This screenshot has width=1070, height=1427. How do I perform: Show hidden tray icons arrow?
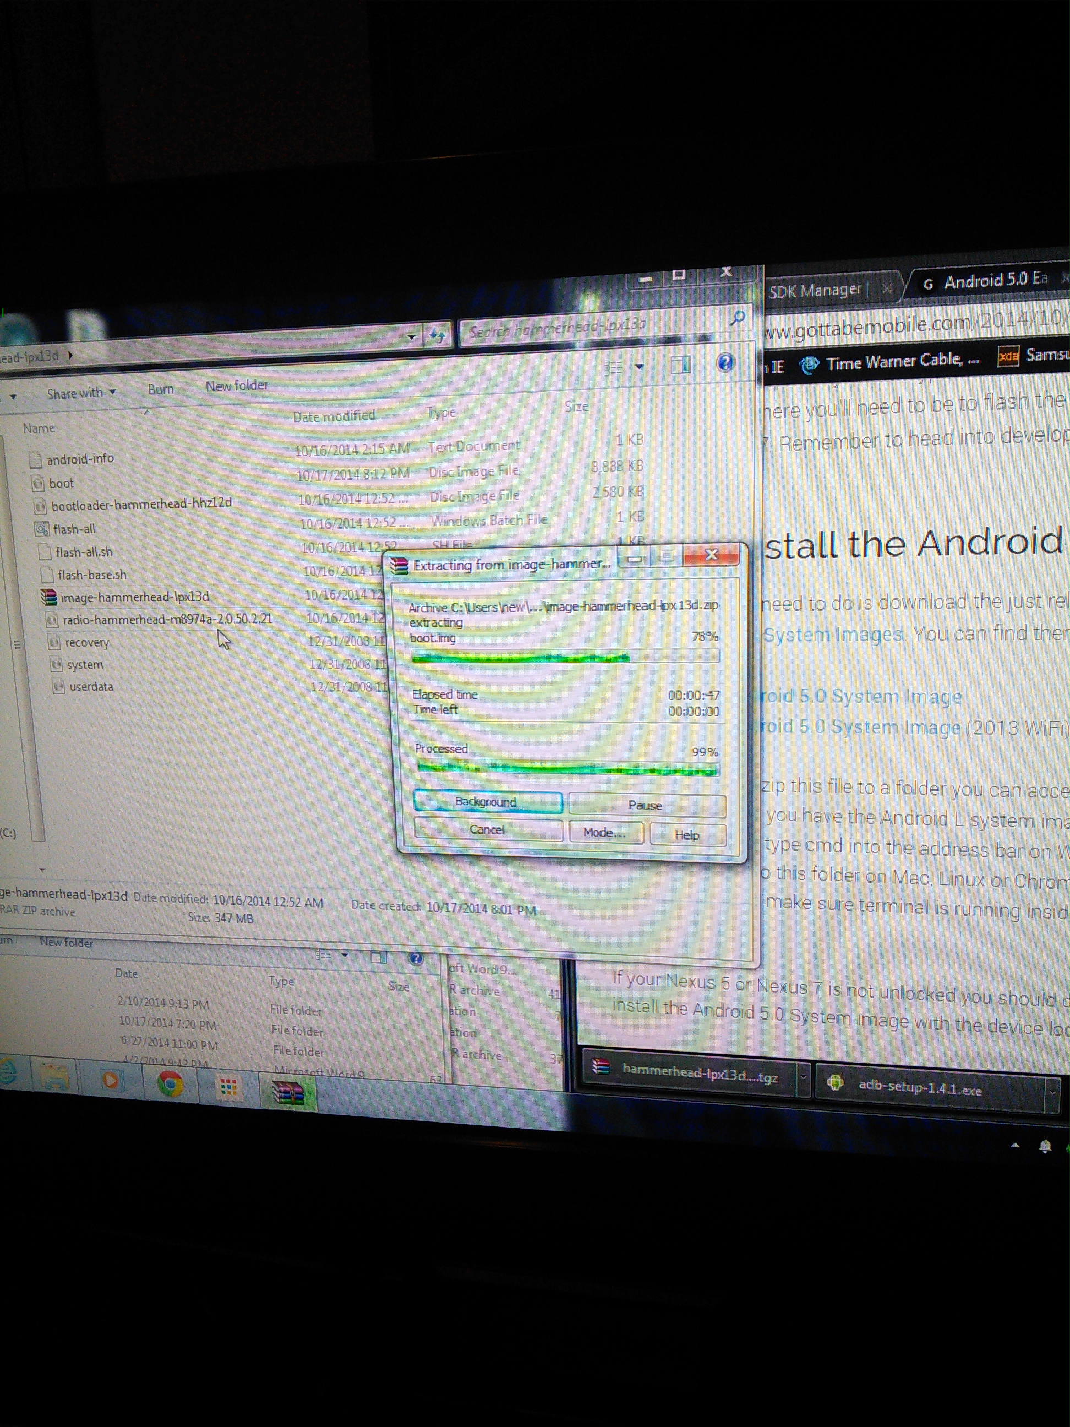point(1014,1145)
